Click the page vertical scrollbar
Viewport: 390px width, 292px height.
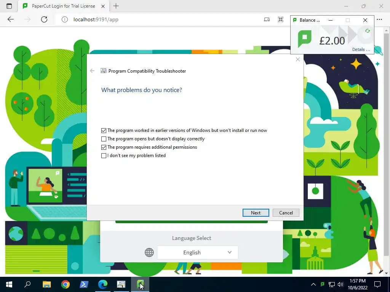pos(386,144)
